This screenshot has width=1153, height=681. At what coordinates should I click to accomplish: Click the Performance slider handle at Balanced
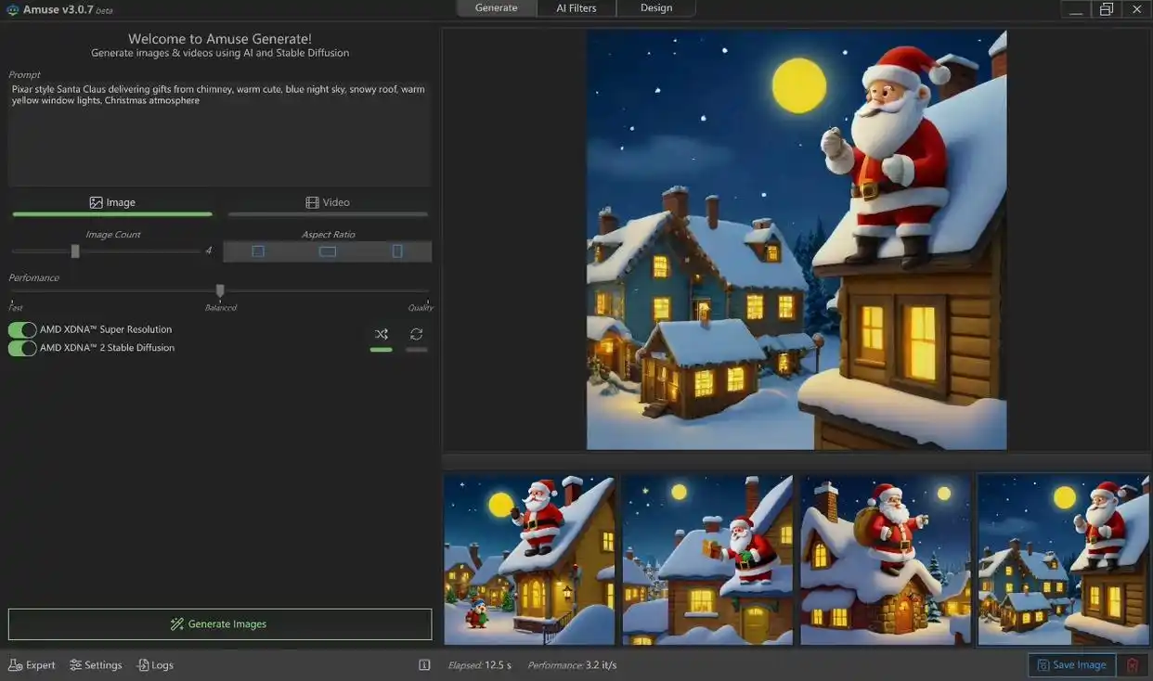point(220,290)
